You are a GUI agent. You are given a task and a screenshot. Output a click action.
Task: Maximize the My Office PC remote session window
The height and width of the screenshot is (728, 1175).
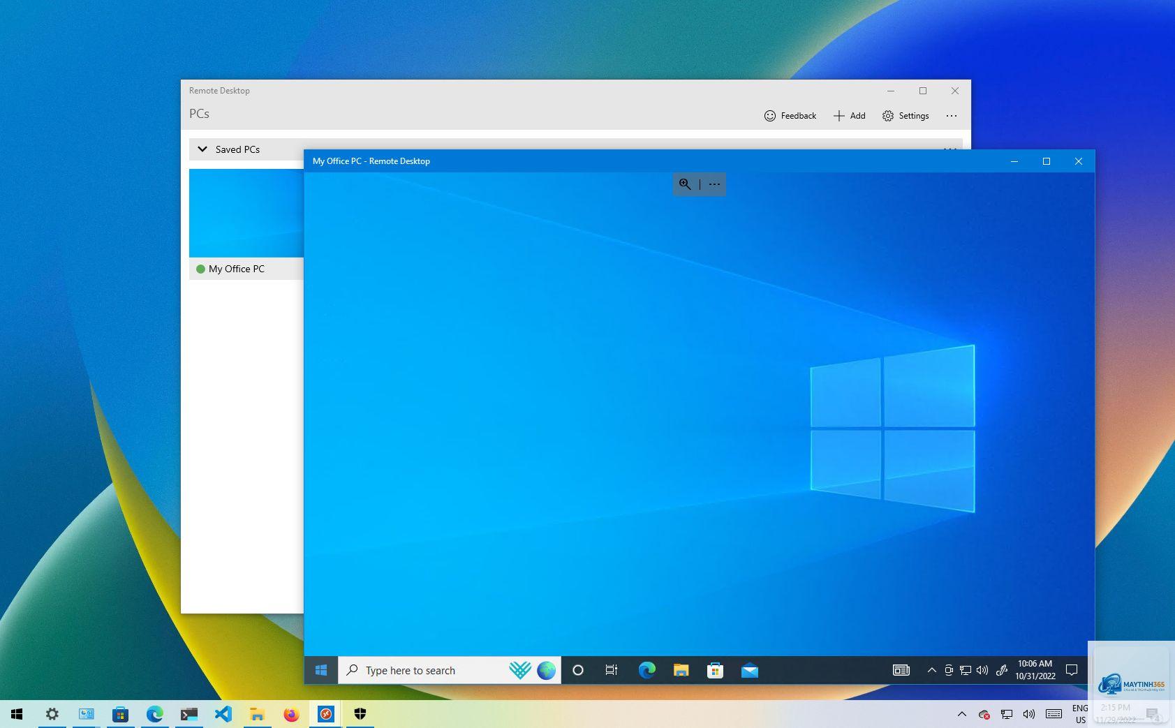coord(1046,161)
